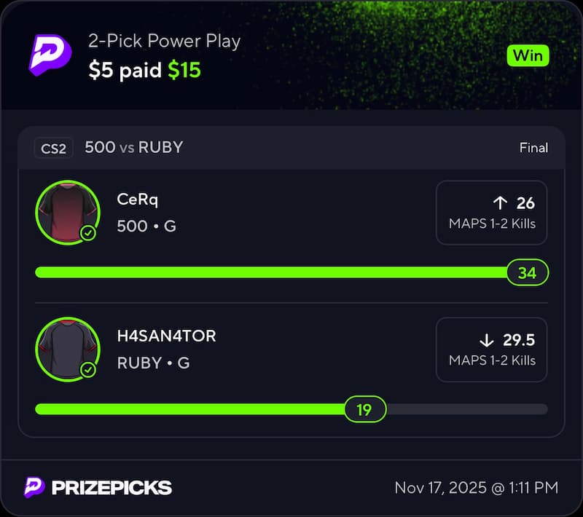Click the H4SAN4TOR player name
Viewport: 583px width, 517px height.
pos(166,336)
